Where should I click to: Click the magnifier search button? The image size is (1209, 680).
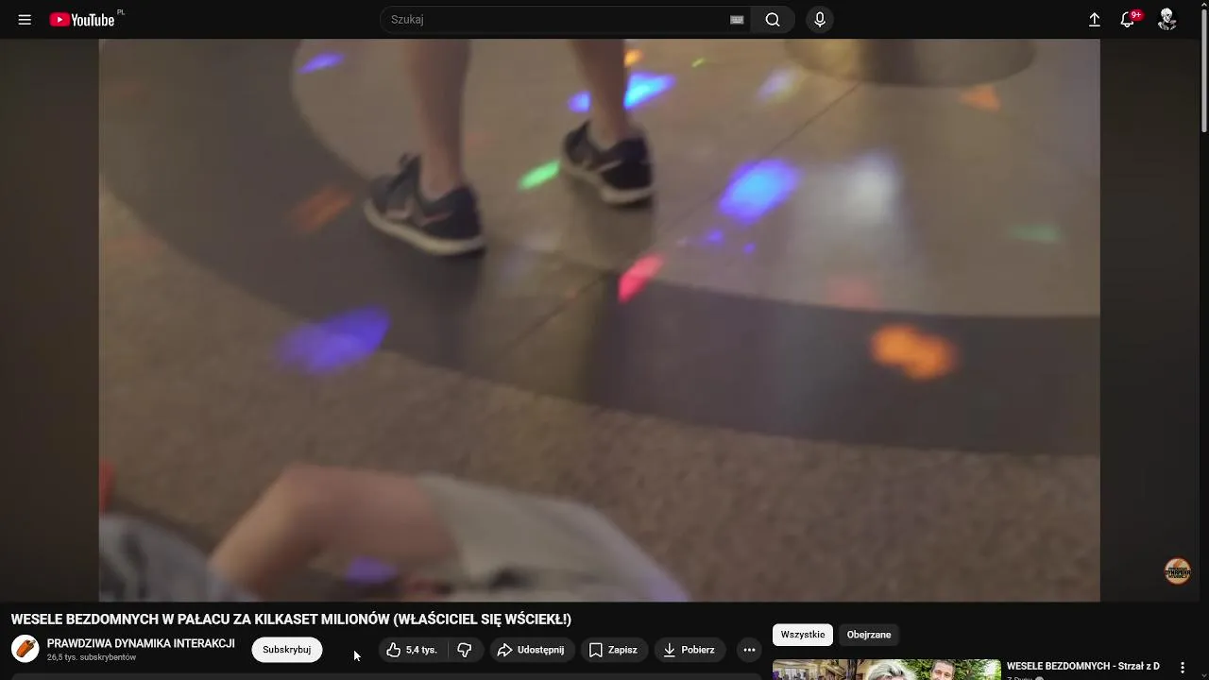click(773, 20)
